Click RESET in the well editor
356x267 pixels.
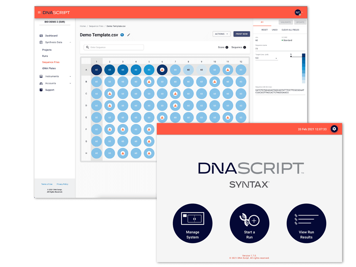(265, 30)
